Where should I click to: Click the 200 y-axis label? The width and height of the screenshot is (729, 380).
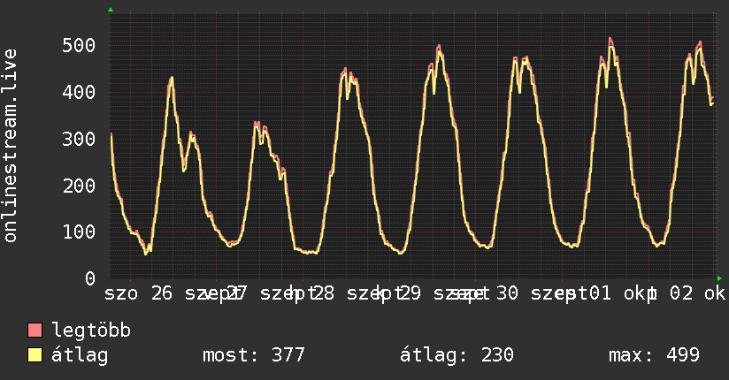(79, 186)
